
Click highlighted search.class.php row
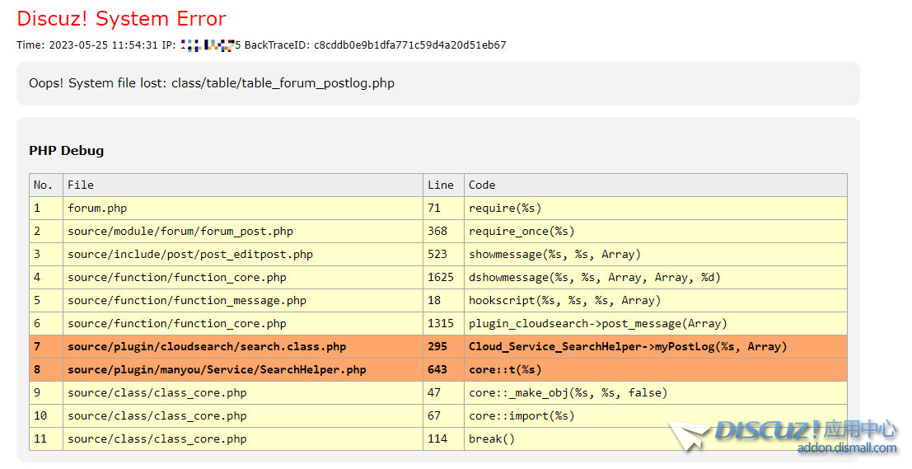(x=207, y=346)
